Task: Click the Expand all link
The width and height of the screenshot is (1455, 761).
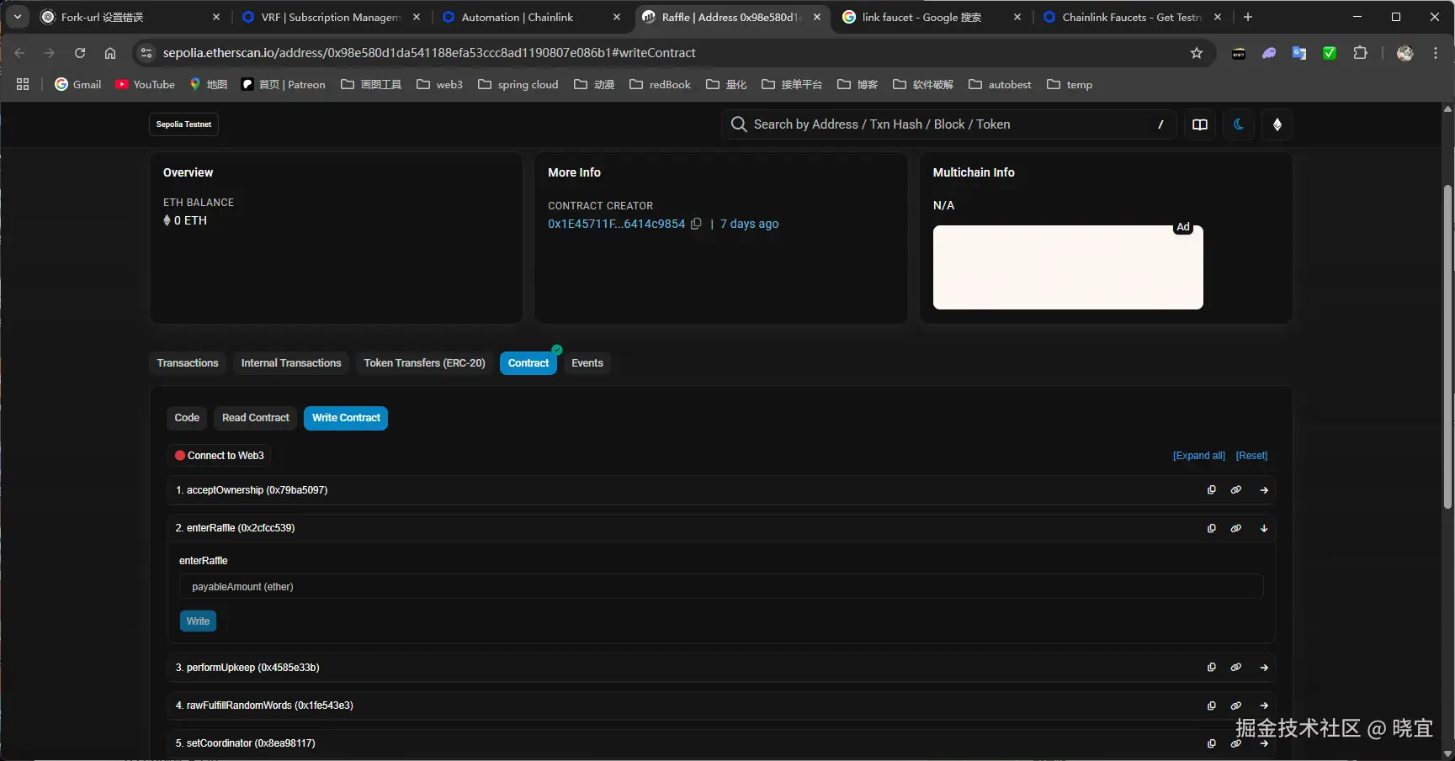Action: coord(1199,456)
